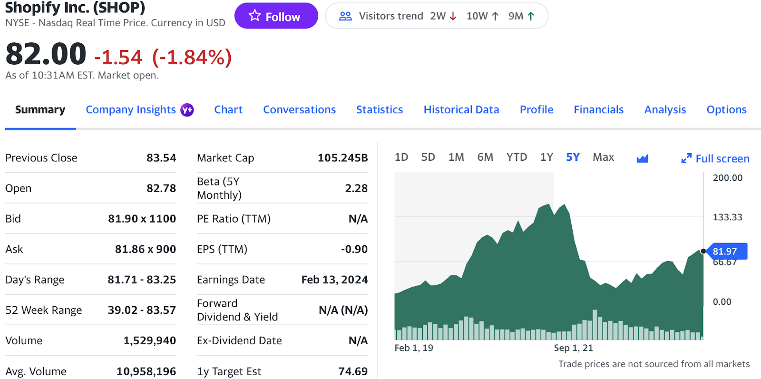Viewport: 761px width, 379px height.
Task: Click the Avg. Volume value 10,958,196
Action: click(146, 371)
